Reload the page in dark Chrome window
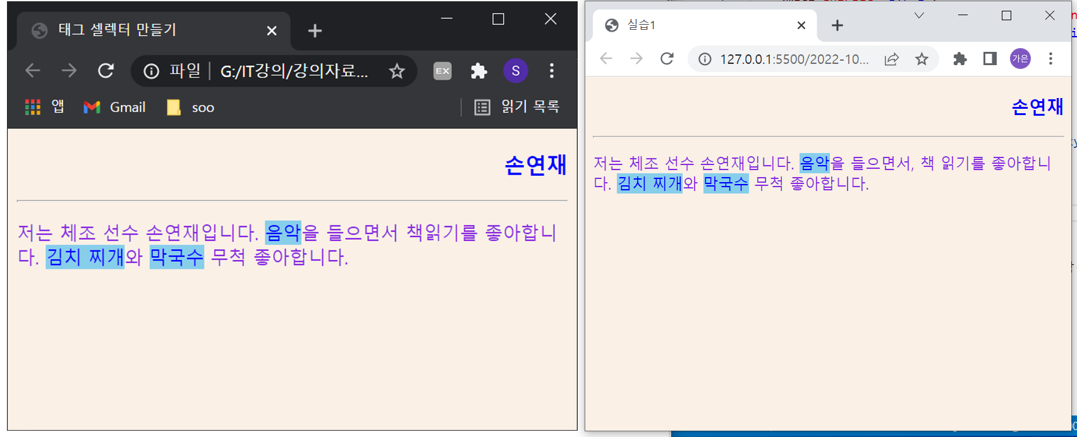The height and width of the screenshot is (437, 1077). tap(106, 71)
